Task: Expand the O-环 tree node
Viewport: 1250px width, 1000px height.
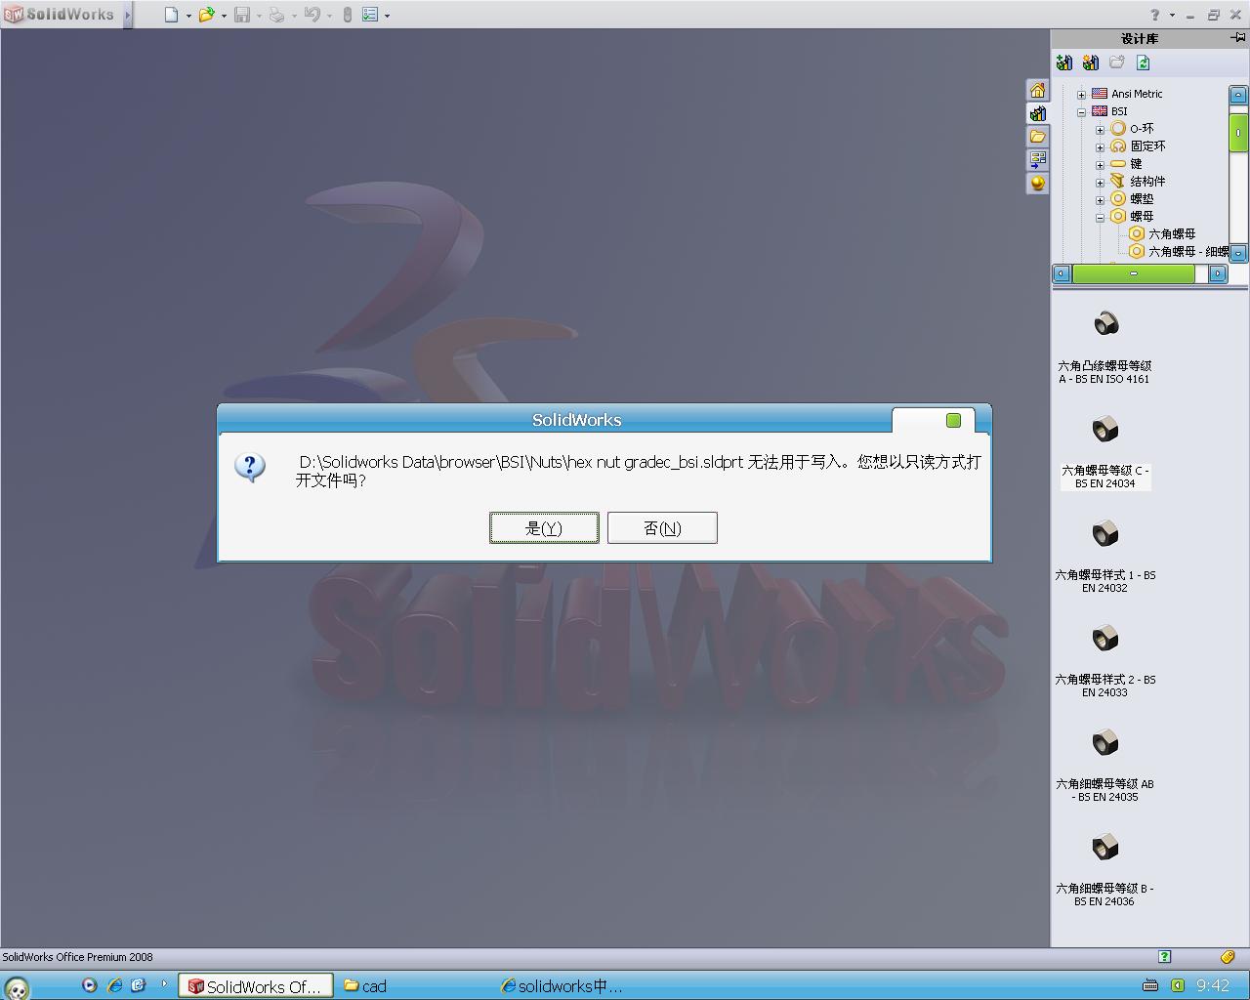Action: coord(1100,130)
